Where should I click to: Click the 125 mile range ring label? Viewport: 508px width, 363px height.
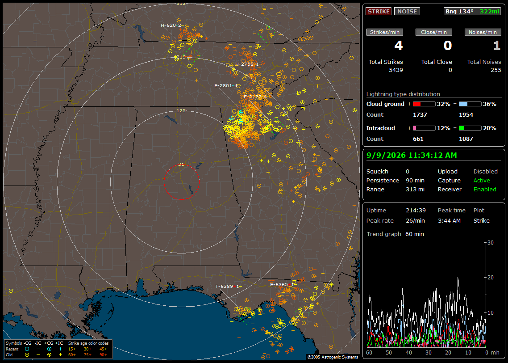(x=181, y=110)
